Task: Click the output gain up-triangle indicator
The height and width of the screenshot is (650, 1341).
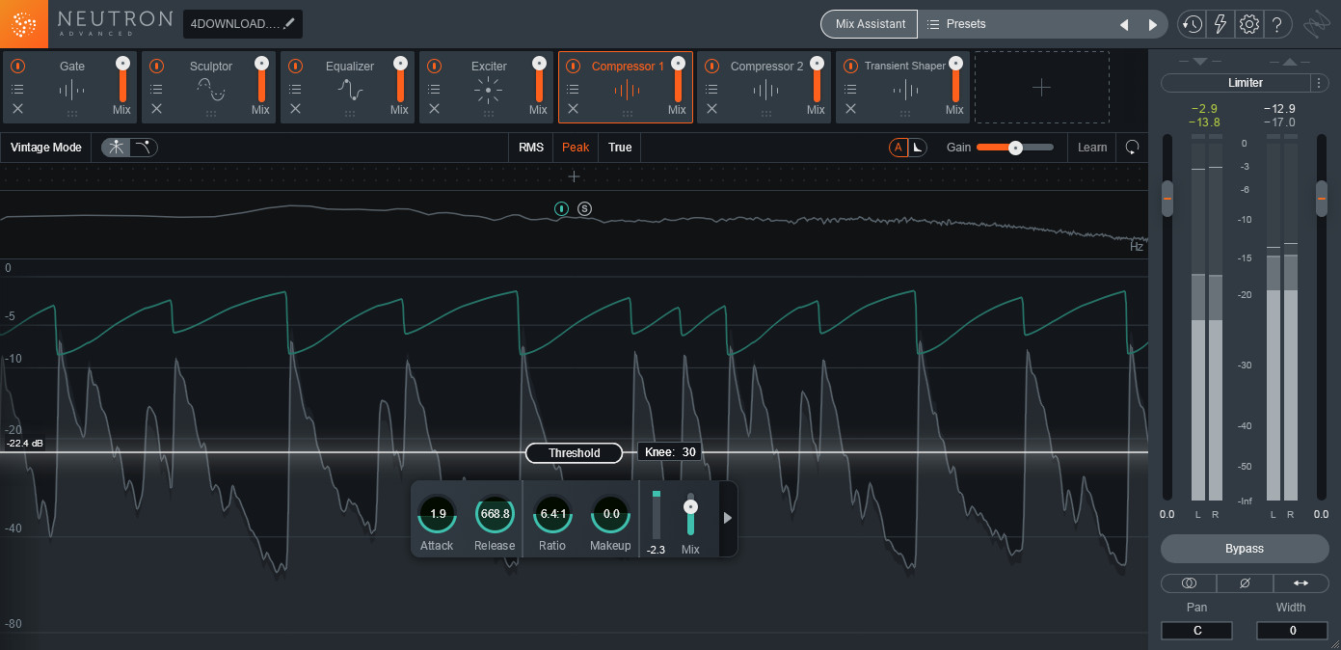Action: tap(1289, 62)
